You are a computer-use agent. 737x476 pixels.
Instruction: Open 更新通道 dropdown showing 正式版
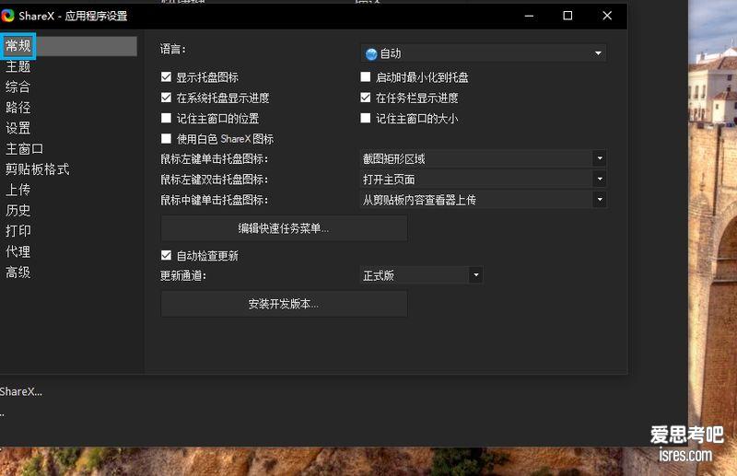(421, 275)
